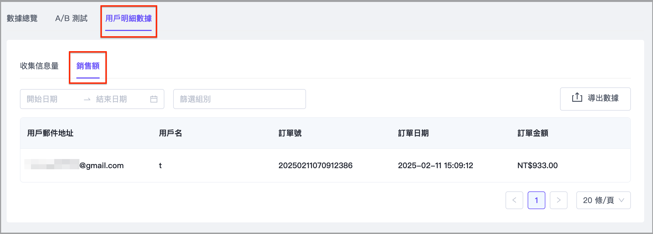Screen dimensions: 653x234
Task: Click the calendar icon in date range
Action: pyautogui.click(x=154, y=99)
